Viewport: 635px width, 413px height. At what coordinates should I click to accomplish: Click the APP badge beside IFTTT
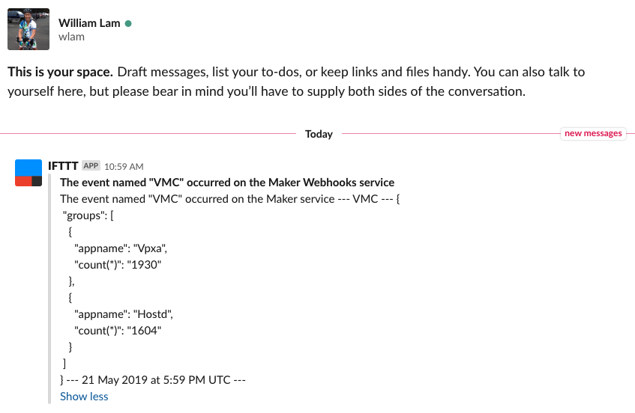[x=91, y=166]
